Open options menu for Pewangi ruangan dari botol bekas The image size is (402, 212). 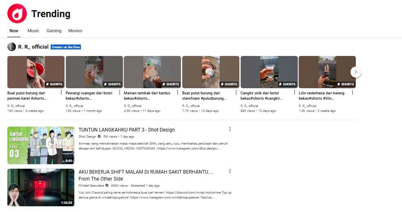pos(119,93)
